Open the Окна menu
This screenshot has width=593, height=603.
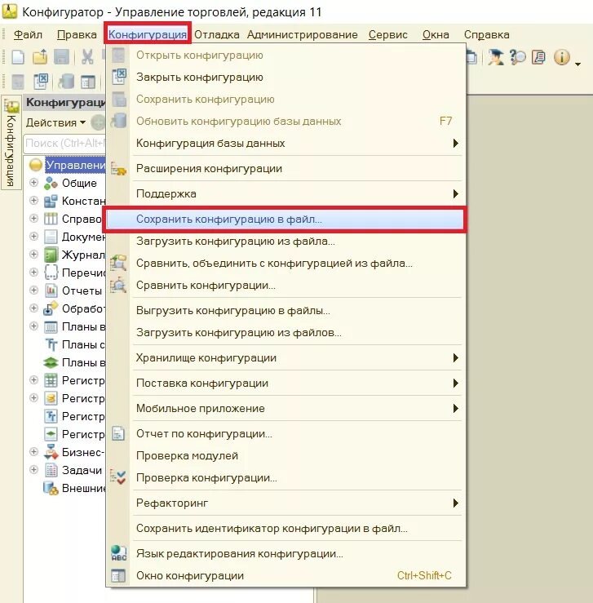click(436, 34)
